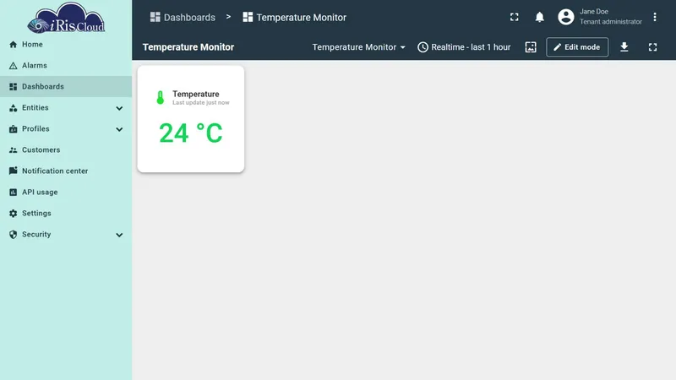
Task: Click the Jane Doe user name
Action: 594,12
